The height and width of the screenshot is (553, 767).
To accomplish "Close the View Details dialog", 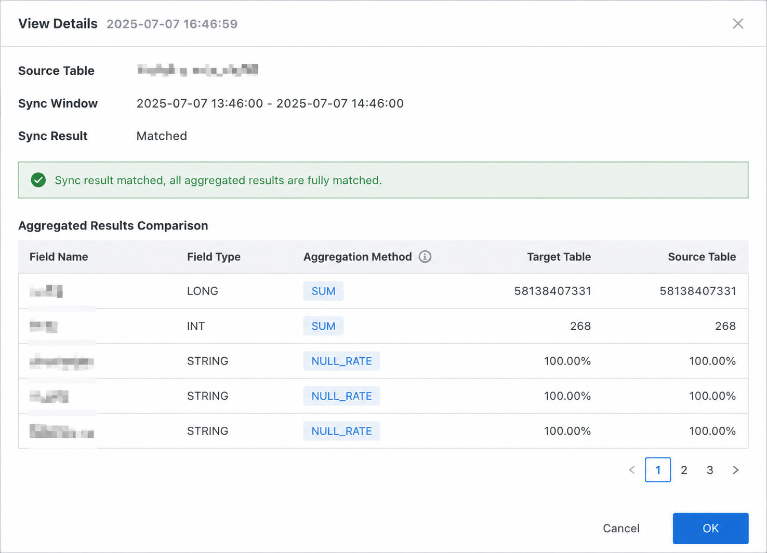I will (x=738, y=24).
